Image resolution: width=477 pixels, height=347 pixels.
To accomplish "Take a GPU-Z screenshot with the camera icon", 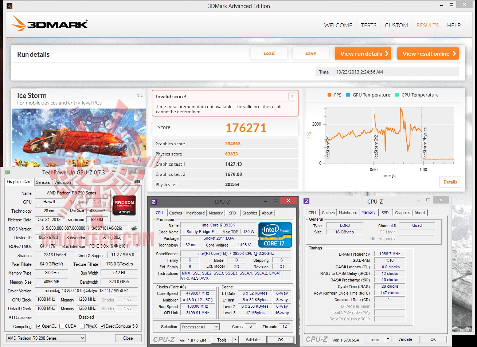I will pyautogui.click(x=137, y=181).
